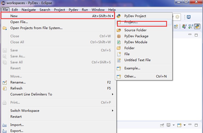The image size is (203, 133).
Task: Choose Open Projects from File System...
Action: tap(58, 28)
